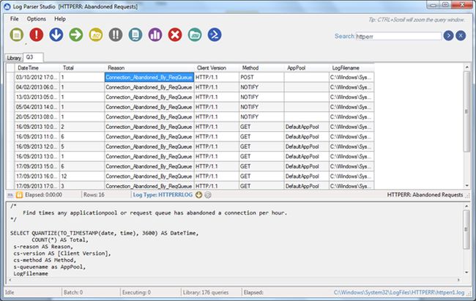Click the HTTPERR: Abandoned Requests label
Image resolution: width=476 pixels, height=301 pixels.
pyautogui.click(x=425, y=195)
